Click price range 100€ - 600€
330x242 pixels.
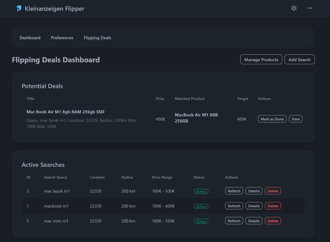click(163, 206)
